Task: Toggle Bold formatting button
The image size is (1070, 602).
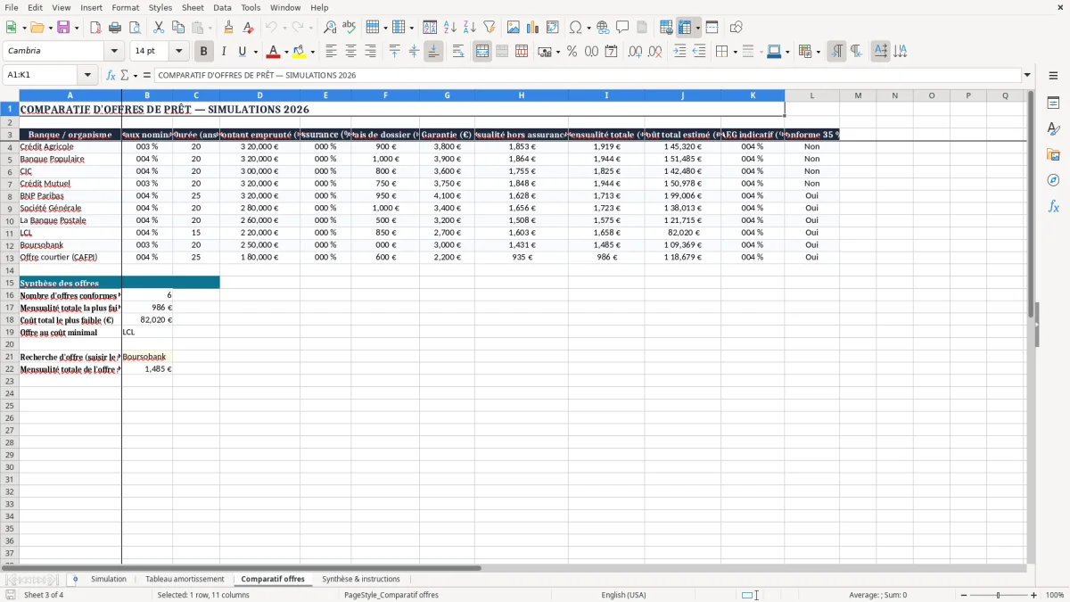Action: 203,52
